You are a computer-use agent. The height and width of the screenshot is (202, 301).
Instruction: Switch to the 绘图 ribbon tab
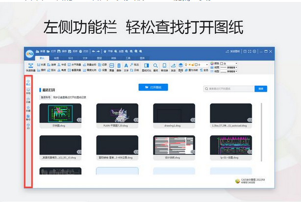[x=56, y=58]
